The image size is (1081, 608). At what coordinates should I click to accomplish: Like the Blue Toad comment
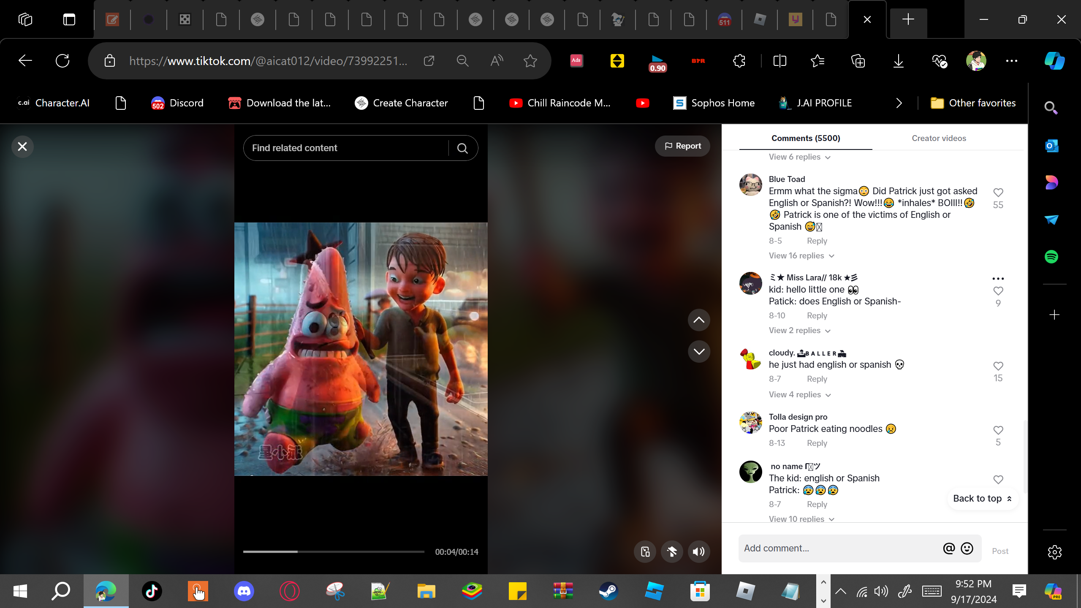tap(998, 193)
